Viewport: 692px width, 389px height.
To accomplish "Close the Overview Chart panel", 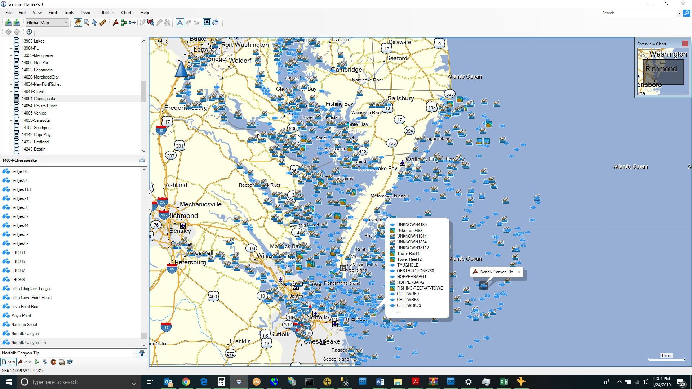I will click(x=685, y=44).
